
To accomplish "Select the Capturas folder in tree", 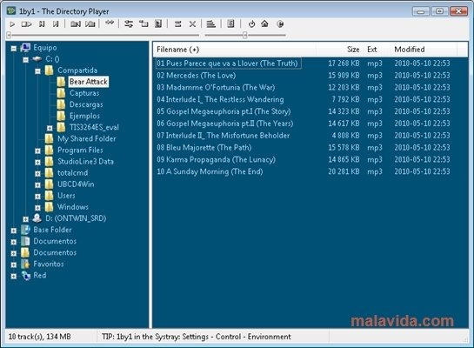I will coord(84,93).
